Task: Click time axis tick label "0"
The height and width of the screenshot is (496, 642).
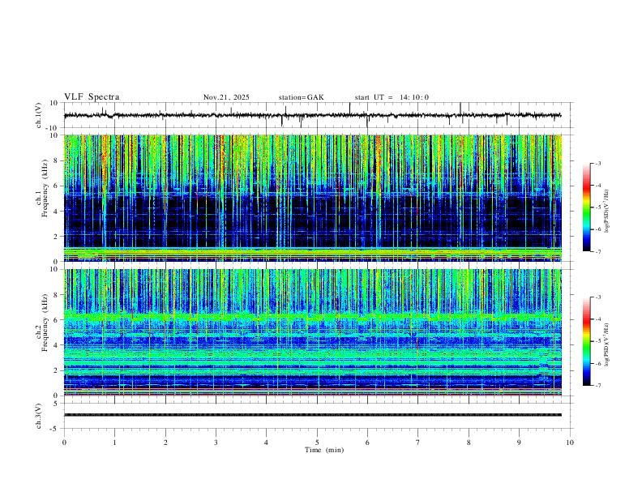Action: [x=64, y=443]
